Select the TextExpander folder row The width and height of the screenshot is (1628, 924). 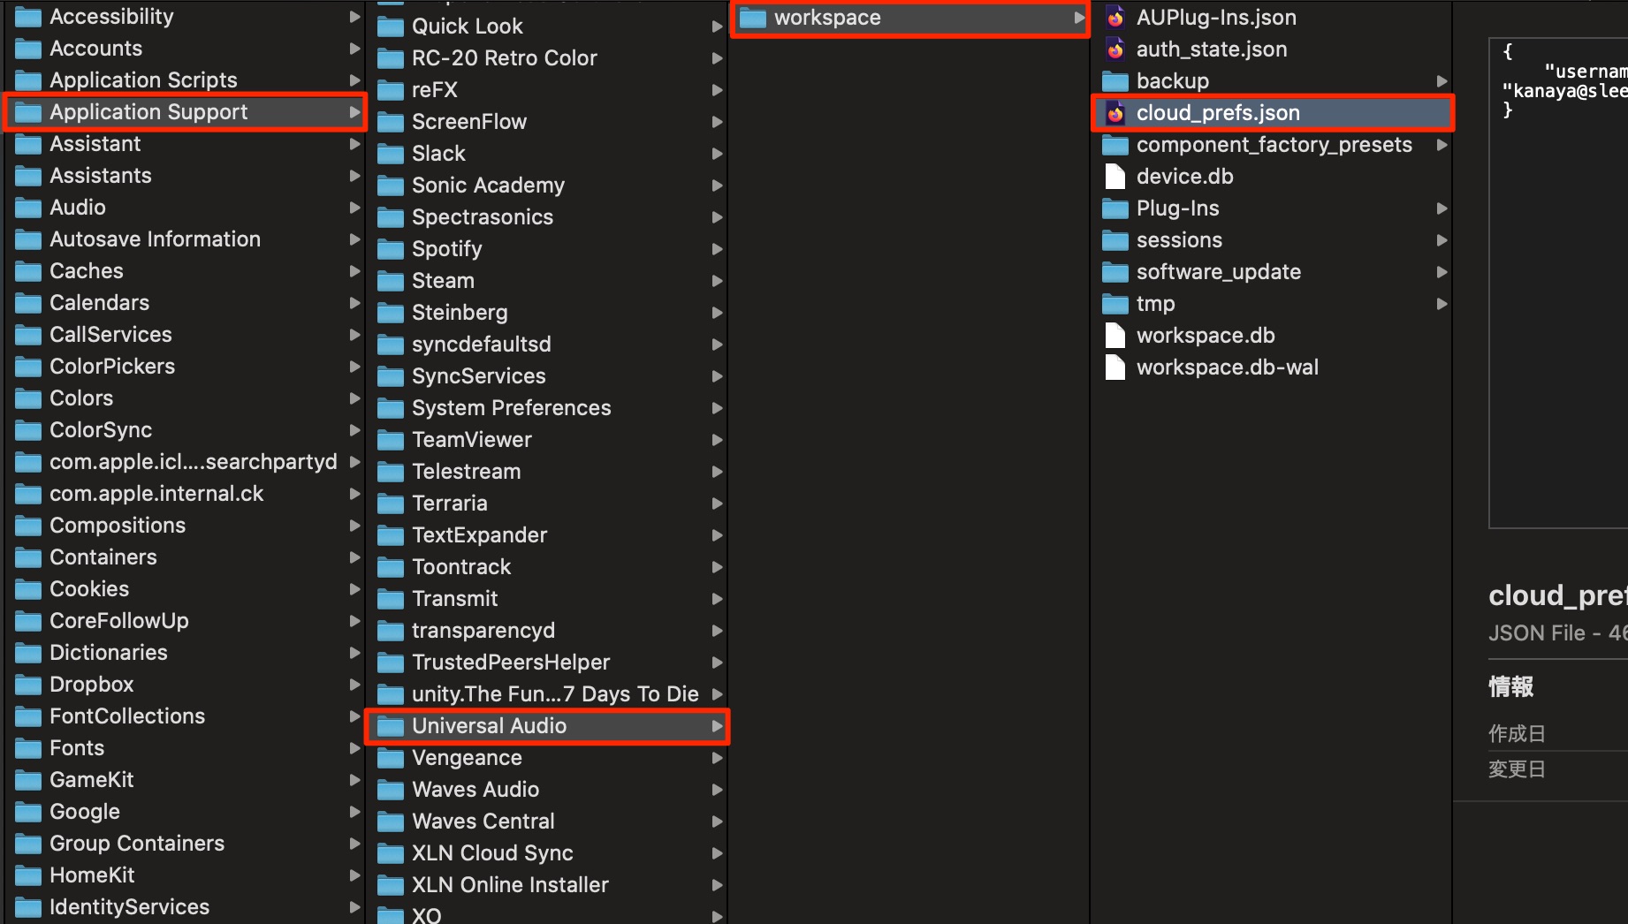(x=548, y=535)
